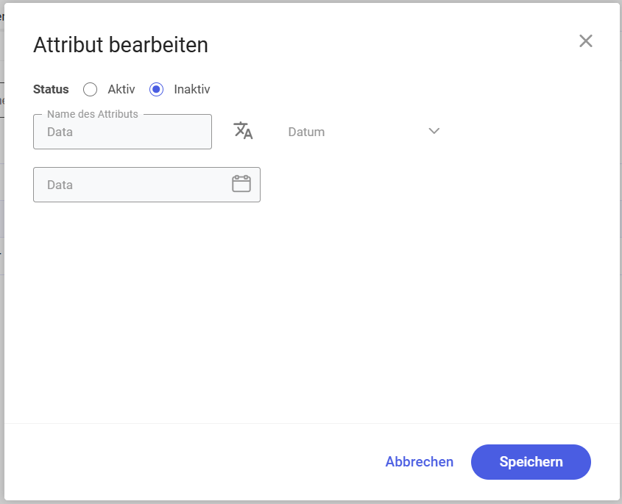Click the Aktiv status label text
622x504 pixels.
pos(121,89)
